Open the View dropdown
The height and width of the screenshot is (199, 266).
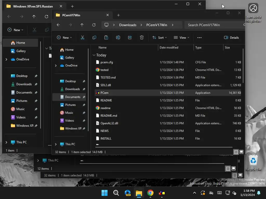181,38
